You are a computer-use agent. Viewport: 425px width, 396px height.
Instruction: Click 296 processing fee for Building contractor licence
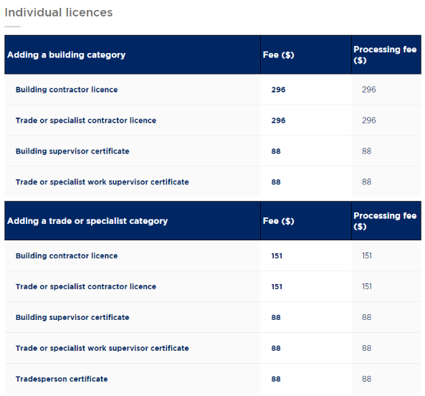369,90
